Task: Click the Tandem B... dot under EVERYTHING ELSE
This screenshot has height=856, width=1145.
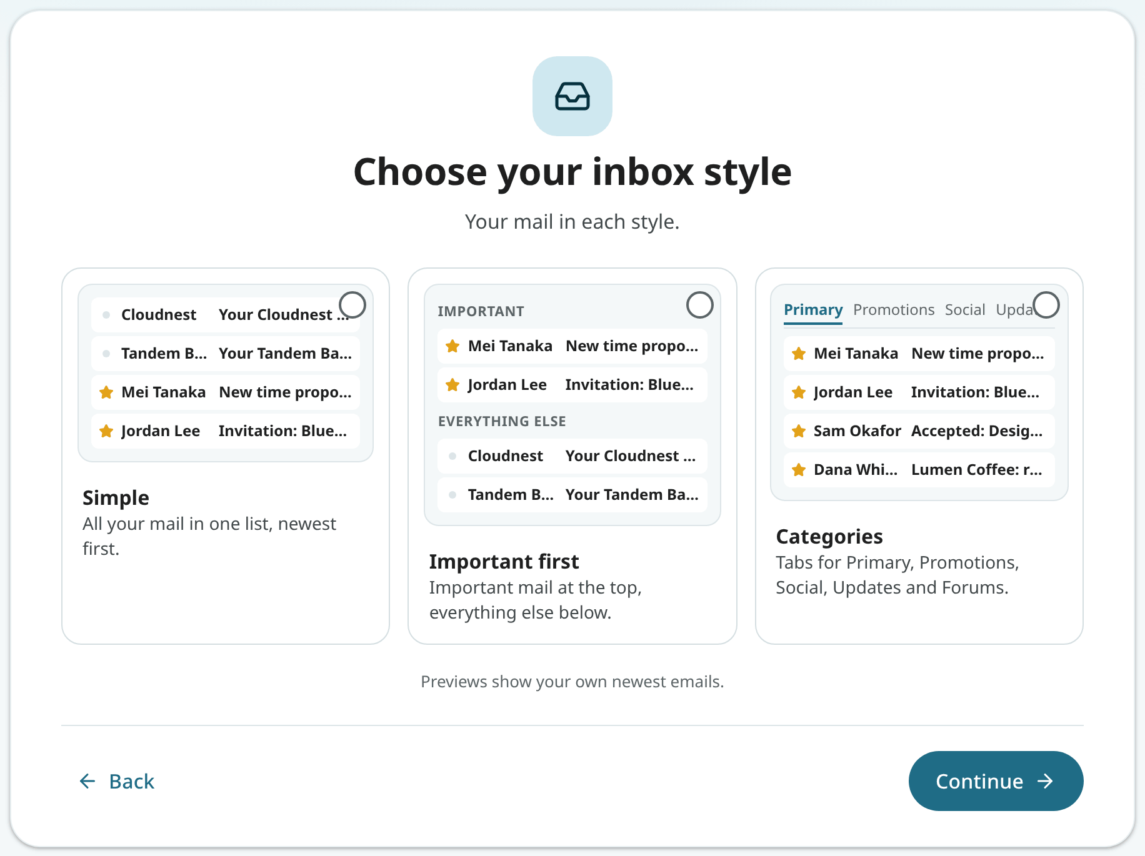Action: click(x=452, y=495)
